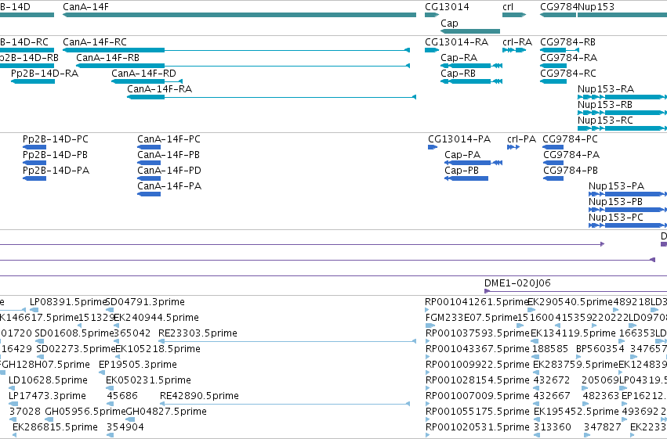Click the RP001009922.5prime EST label
The height and width of the screenshot is (439, 667).
point(477,365)
